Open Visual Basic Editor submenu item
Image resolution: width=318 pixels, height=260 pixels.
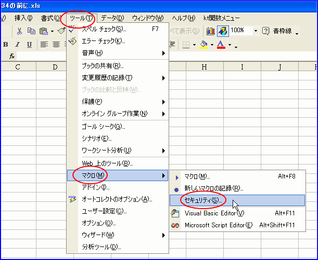[x=237, y=213]
